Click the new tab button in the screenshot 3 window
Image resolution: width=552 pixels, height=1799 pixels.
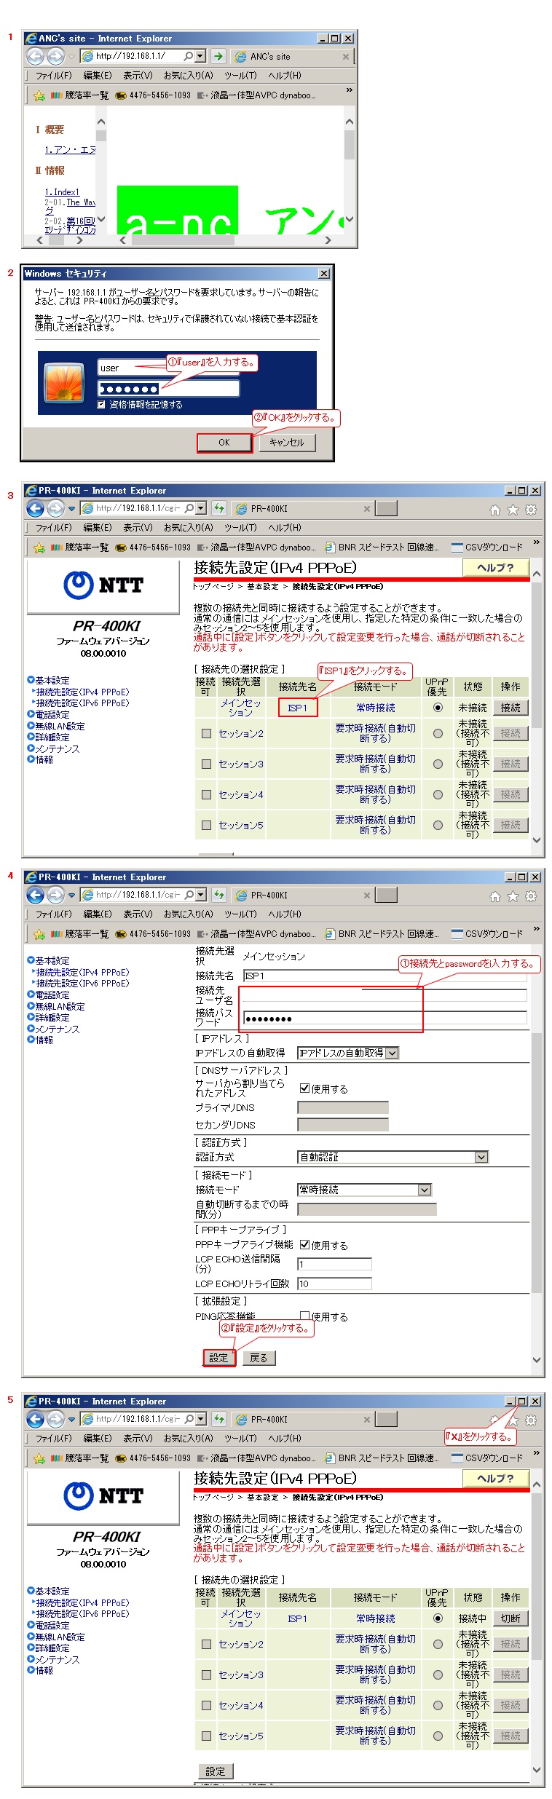pyautogui.click(x=386, y=508)
